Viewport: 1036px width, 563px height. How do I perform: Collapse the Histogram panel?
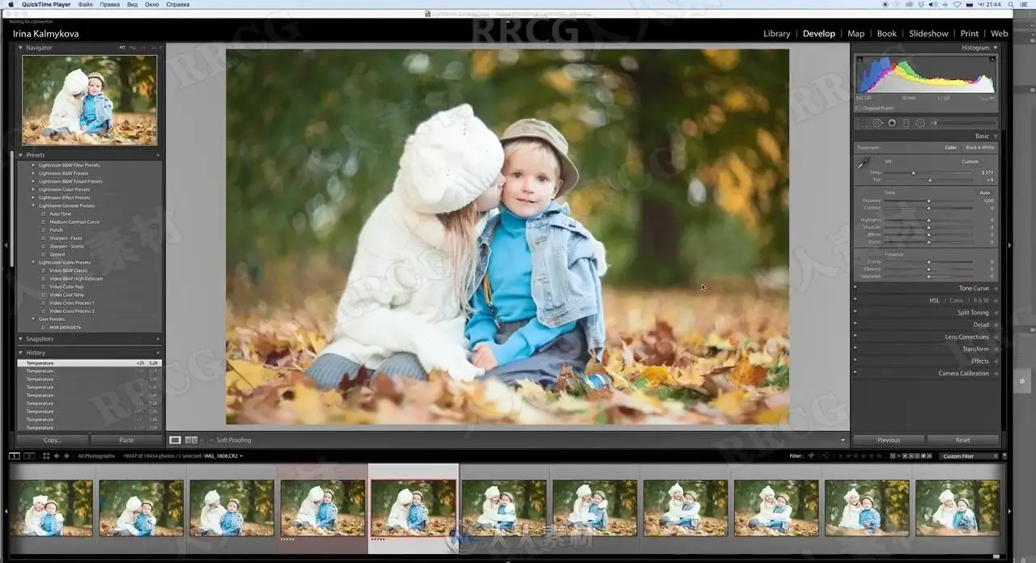coord(996,48)
